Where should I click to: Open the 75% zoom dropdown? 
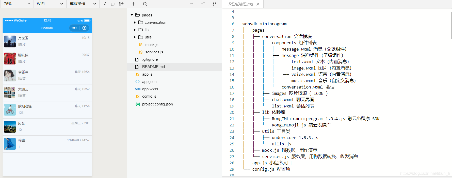(x=17, y=4)
